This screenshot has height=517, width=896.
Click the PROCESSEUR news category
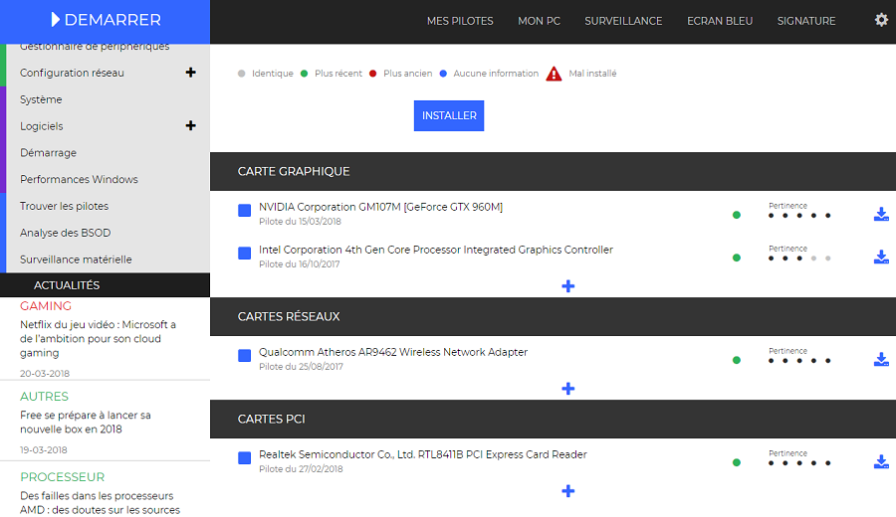pos(63,477)
